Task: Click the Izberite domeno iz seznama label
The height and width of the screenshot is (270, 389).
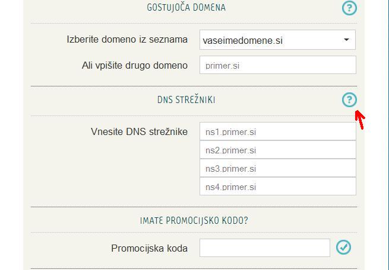Action: (127, 40)
